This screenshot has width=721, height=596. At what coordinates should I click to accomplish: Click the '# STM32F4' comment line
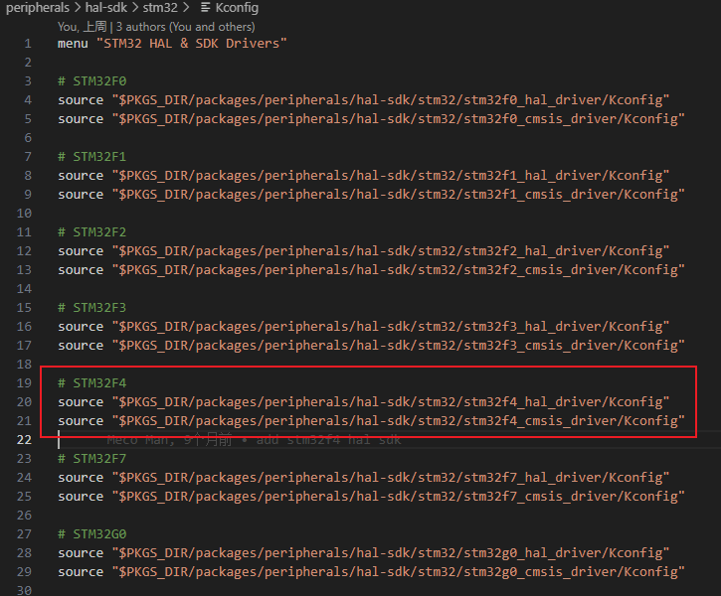[91, 383]
